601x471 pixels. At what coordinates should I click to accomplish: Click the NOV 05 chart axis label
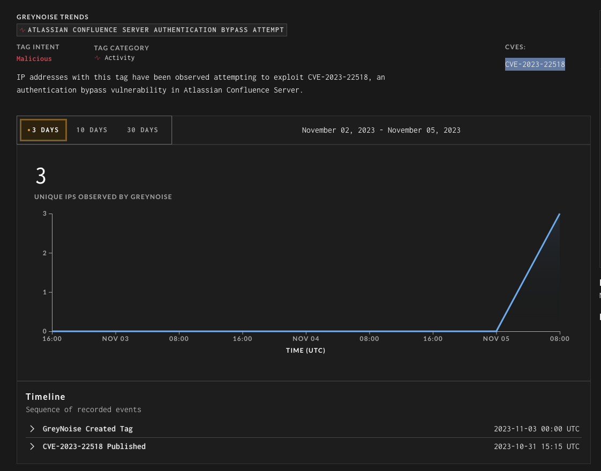(496, 338)
